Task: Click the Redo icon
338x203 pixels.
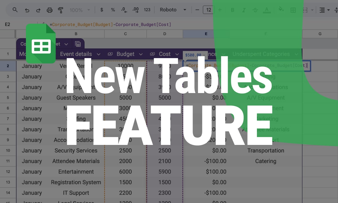Action: (x=38, y=10)
